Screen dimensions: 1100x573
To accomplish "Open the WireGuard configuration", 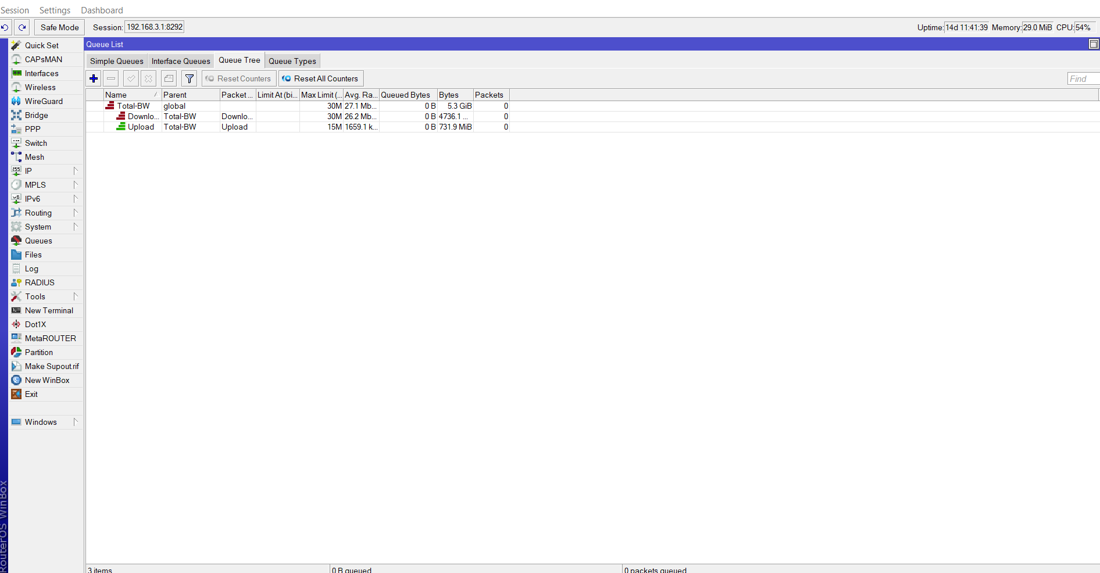I will point(45,101).
